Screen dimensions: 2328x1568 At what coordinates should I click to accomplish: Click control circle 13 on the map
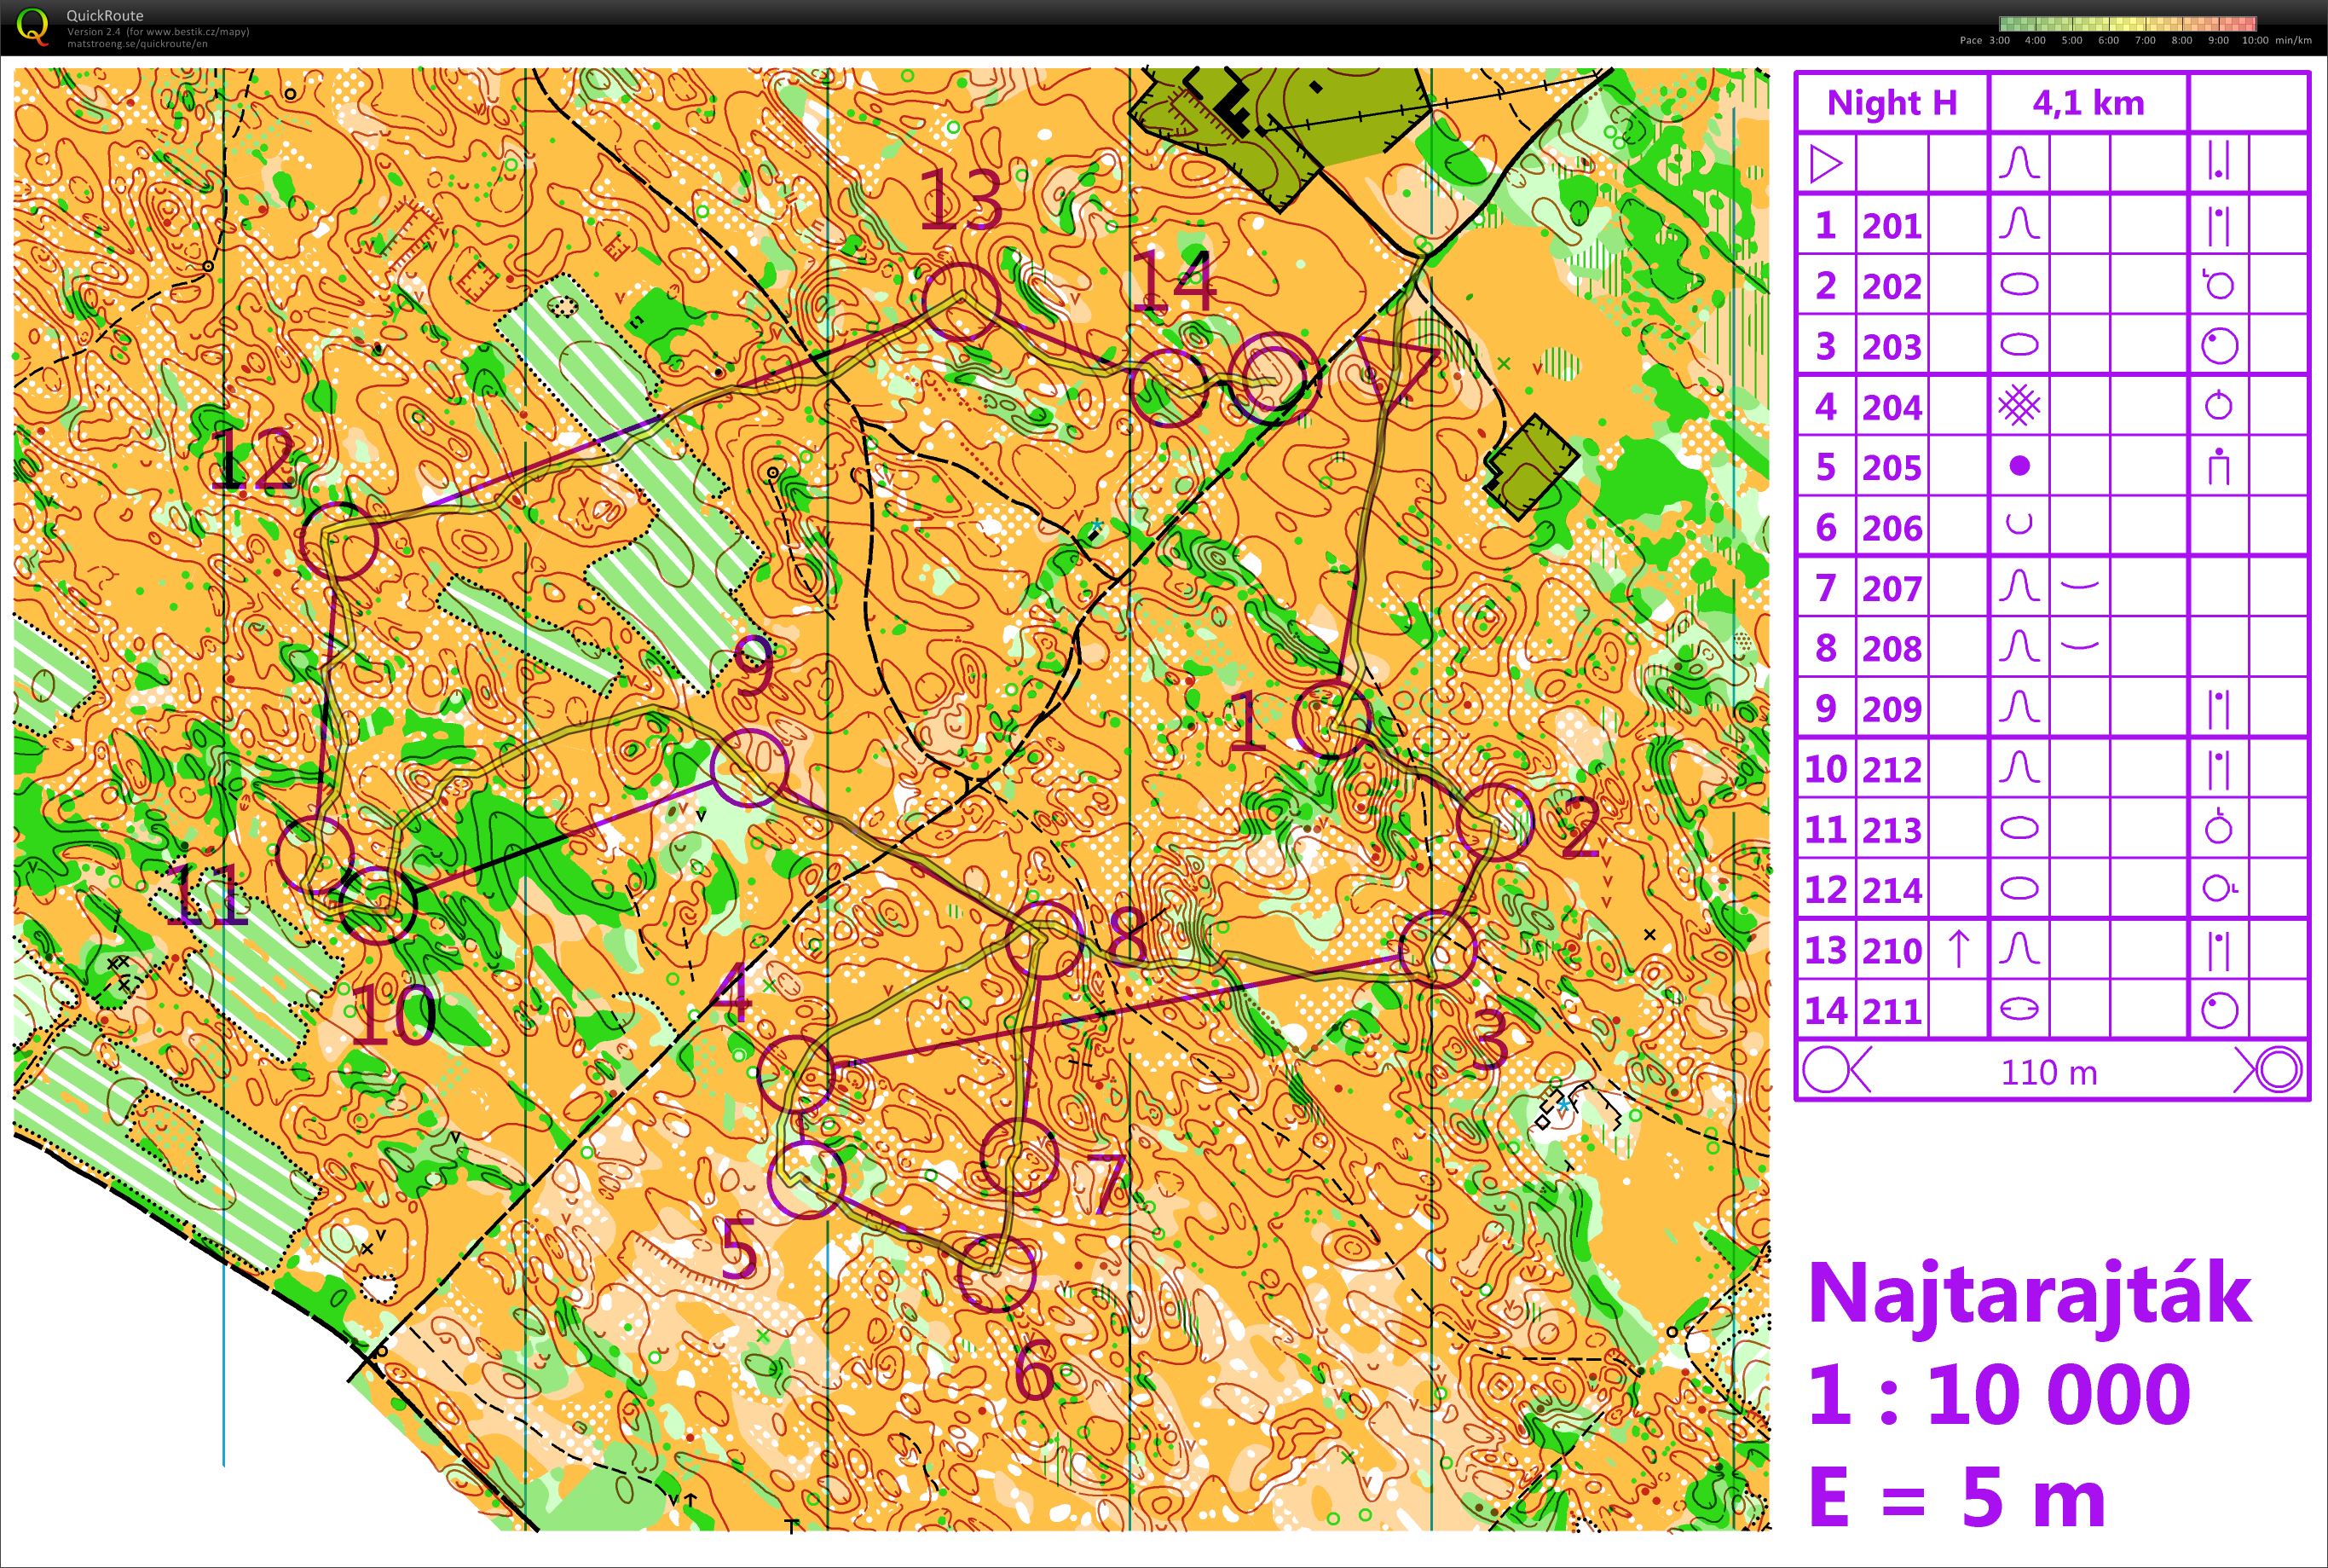(x=961, y=301)
